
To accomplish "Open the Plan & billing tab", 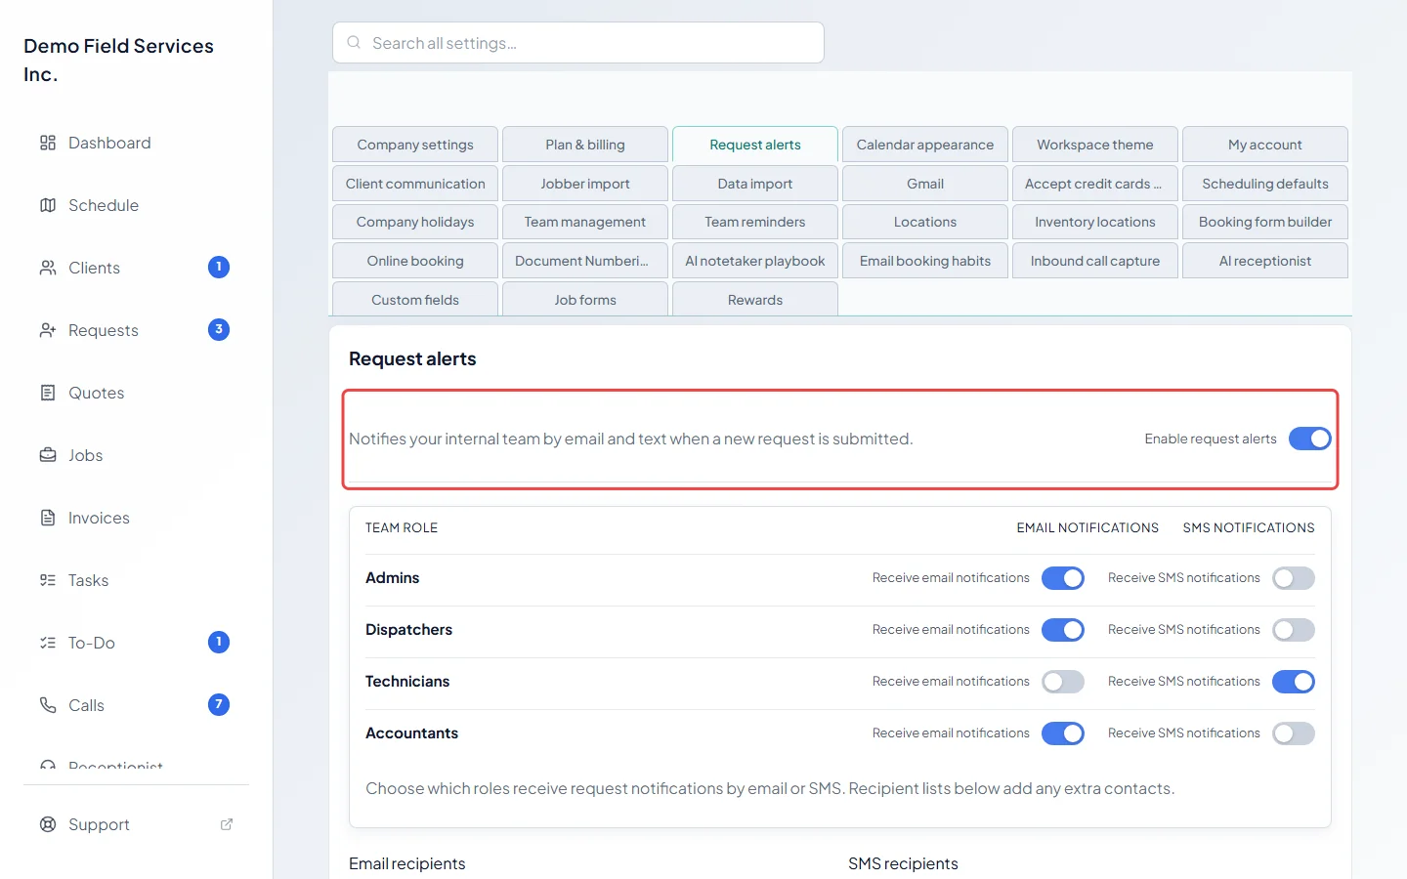I will (585, 145).
